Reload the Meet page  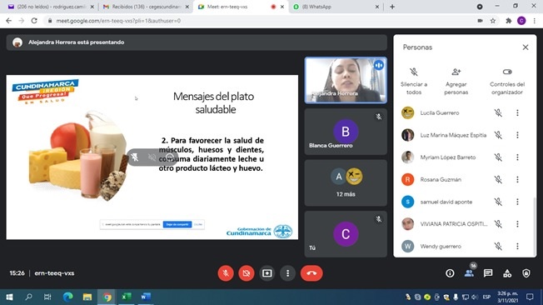[34, 21]
